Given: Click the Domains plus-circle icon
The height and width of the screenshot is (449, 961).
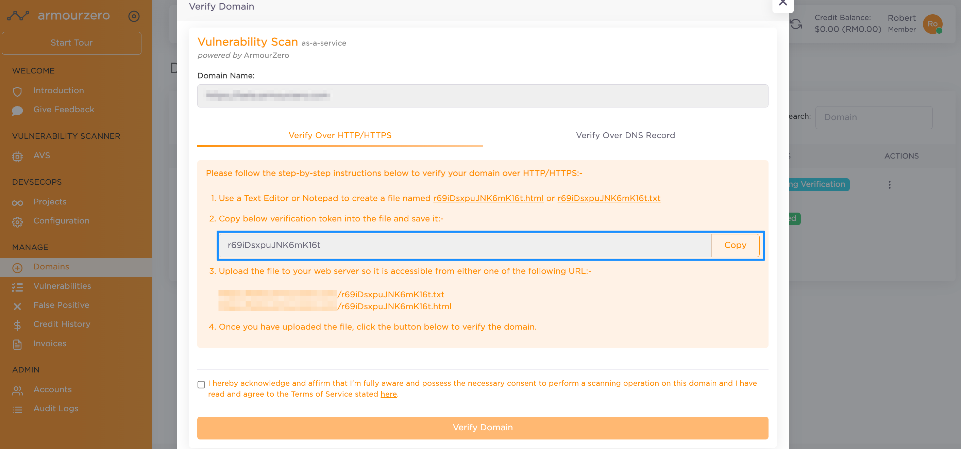Looking at the screenshot, I should [17, 268].
